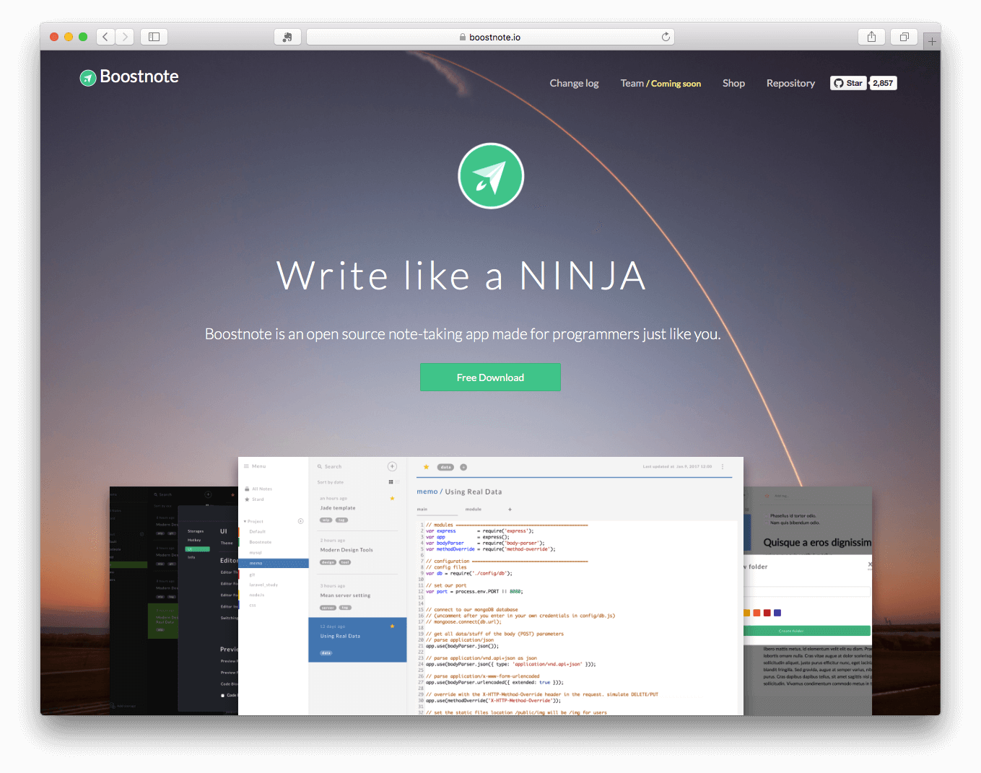Open the nodeJs folder
Screen dimensions: 981x773
click(257, 595)
